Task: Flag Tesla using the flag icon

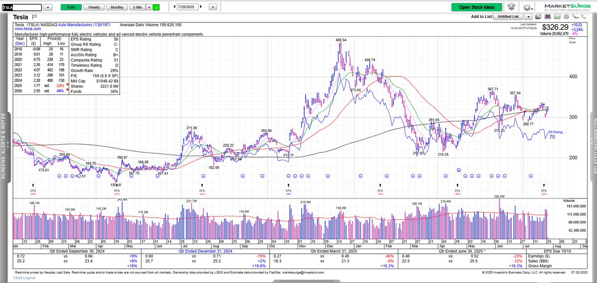Action: [34, 17]
